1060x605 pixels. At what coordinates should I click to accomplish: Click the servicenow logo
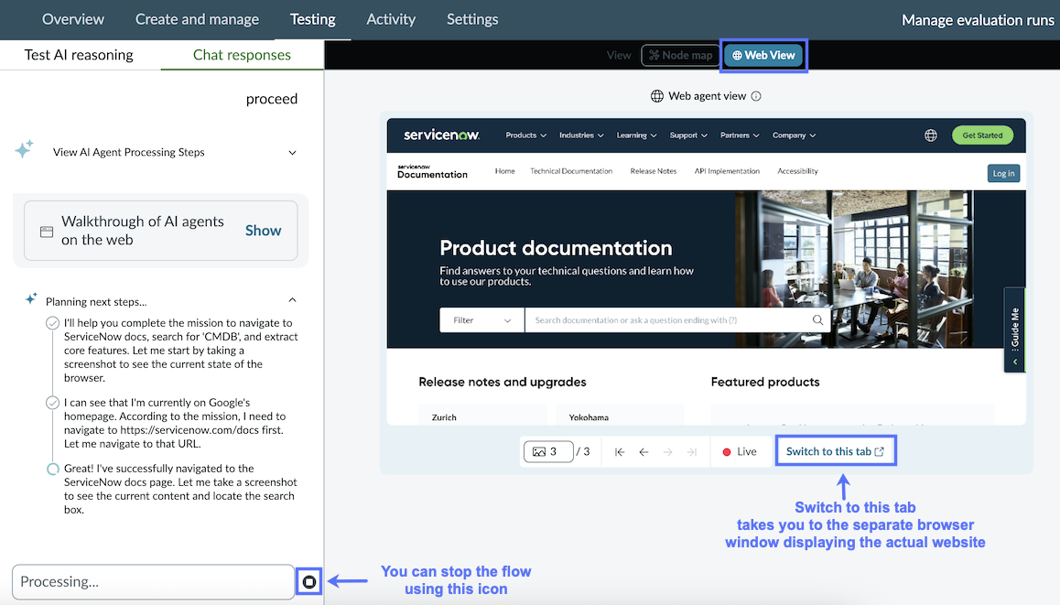[x=441, y=135]
